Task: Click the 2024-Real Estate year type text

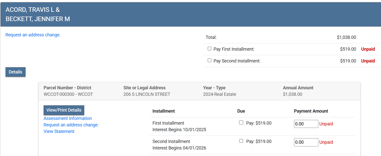Action: coord(220,94)
